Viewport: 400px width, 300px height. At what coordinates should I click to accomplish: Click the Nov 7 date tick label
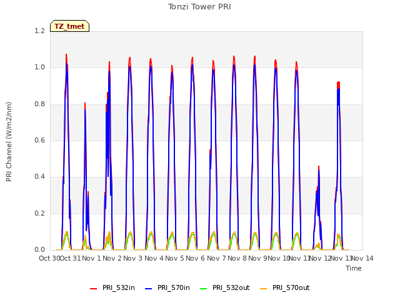pyautogui.click(x=216, y=258)
